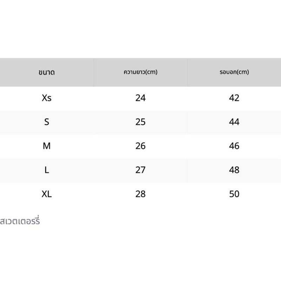Click length value 28 for XL
Image resolution: width=281 pixels, height=281 pixels.
(x=140, y=194)
